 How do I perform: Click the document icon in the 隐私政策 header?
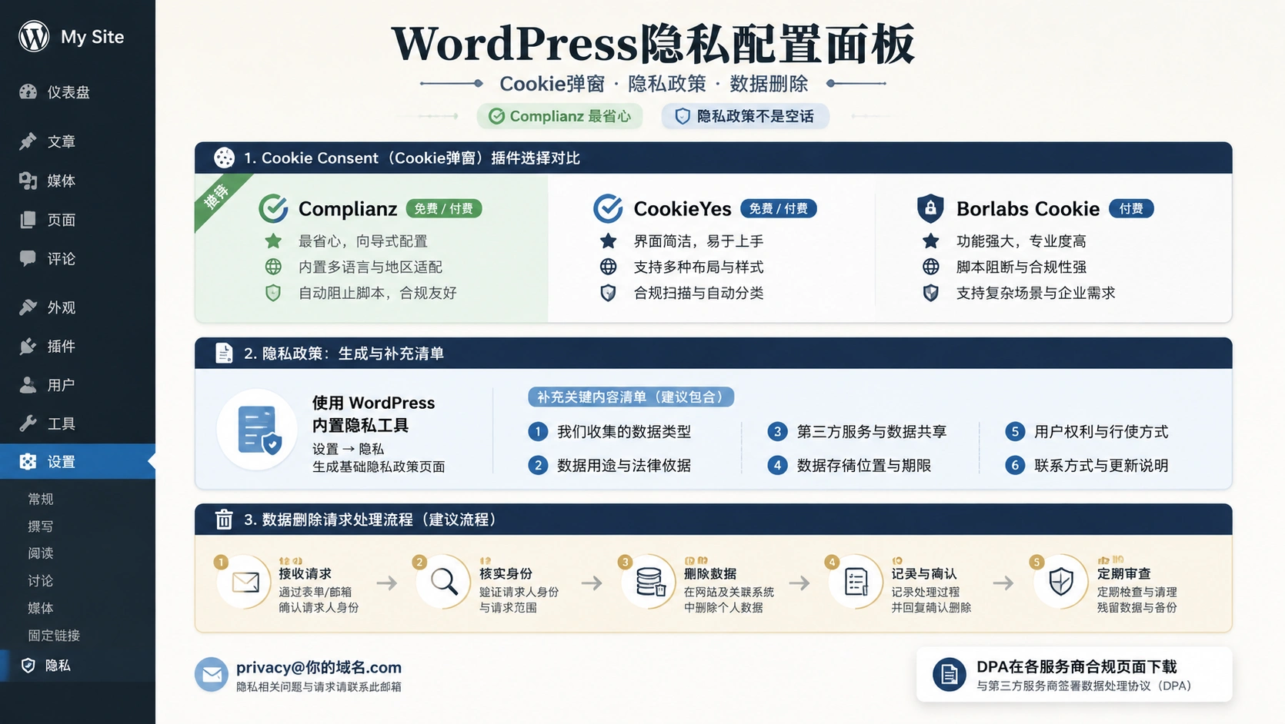(224, 353)
